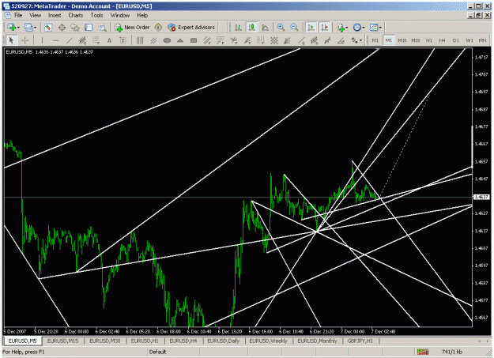The height and width of the screenshot is (358, 494).
Task: Switch timeframe to H4 in toolbar
Action: tap(443, 40)
